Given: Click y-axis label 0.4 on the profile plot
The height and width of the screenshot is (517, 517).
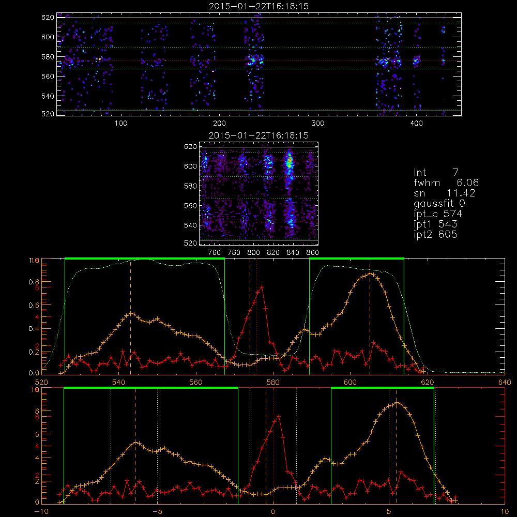Looking at the screenshot, I should click(x=34, y=329).
